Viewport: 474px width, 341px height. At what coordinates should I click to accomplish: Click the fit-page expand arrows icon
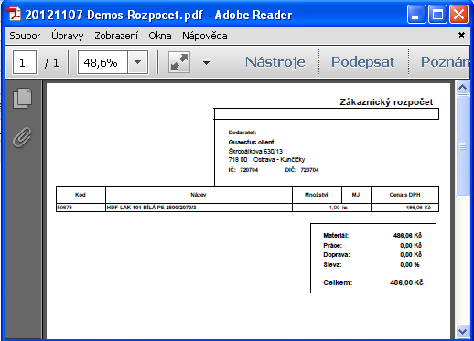(179, 62)
